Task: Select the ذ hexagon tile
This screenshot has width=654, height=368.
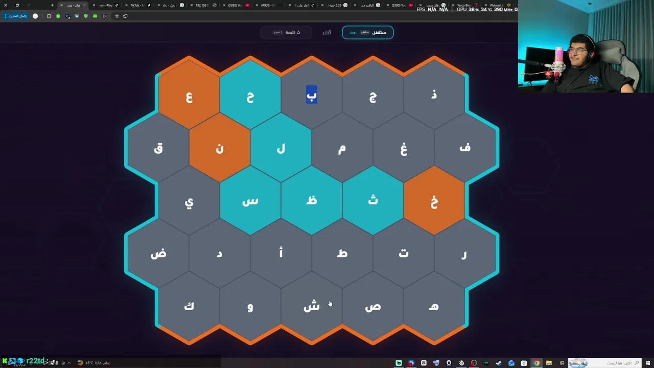Action: [434, 96]
